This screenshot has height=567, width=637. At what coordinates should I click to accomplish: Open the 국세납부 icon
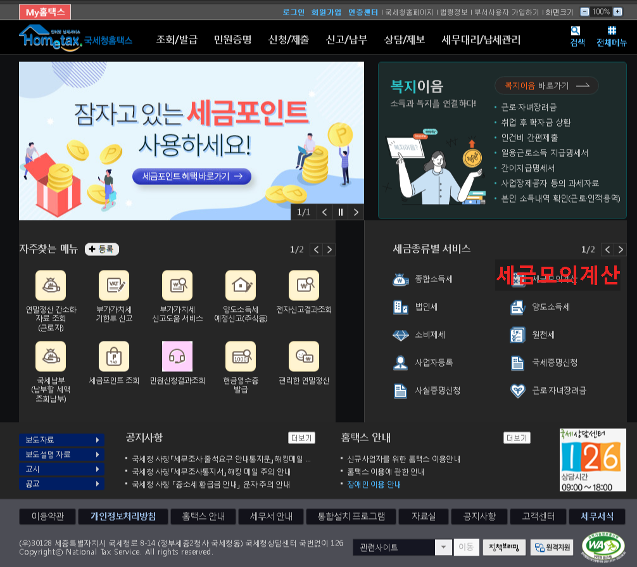[51, 357]
